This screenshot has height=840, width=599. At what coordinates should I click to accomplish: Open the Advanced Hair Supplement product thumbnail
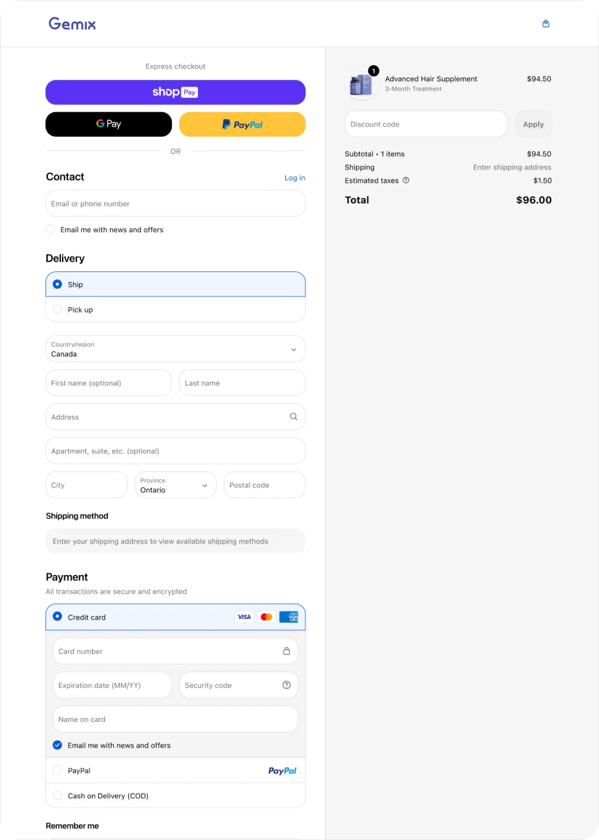pos(362,84)
